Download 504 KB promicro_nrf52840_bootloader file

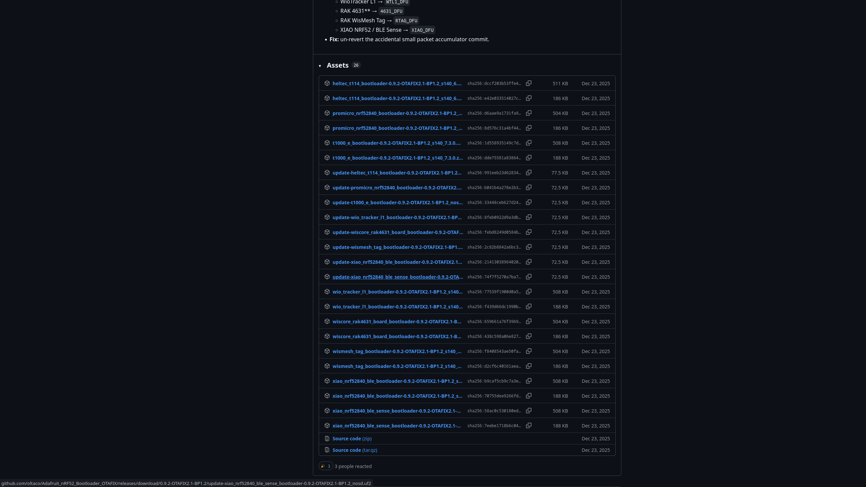[397, 113]
